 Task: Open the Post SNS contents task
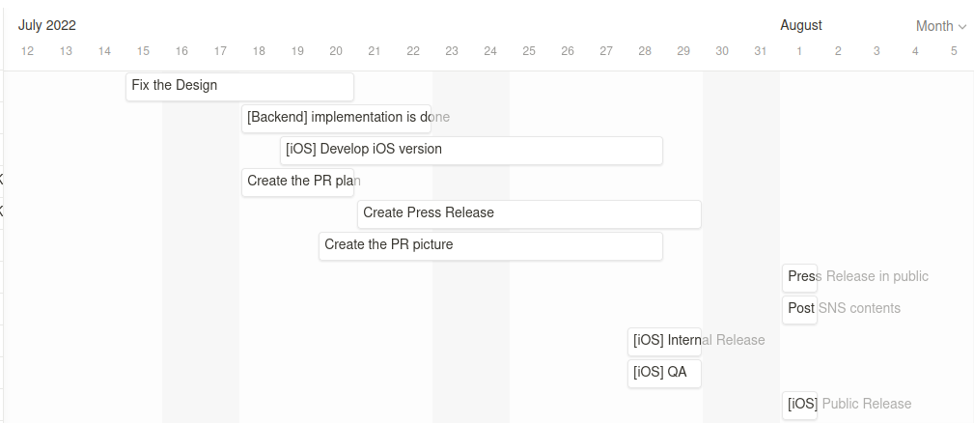click(x=799, y=309)
